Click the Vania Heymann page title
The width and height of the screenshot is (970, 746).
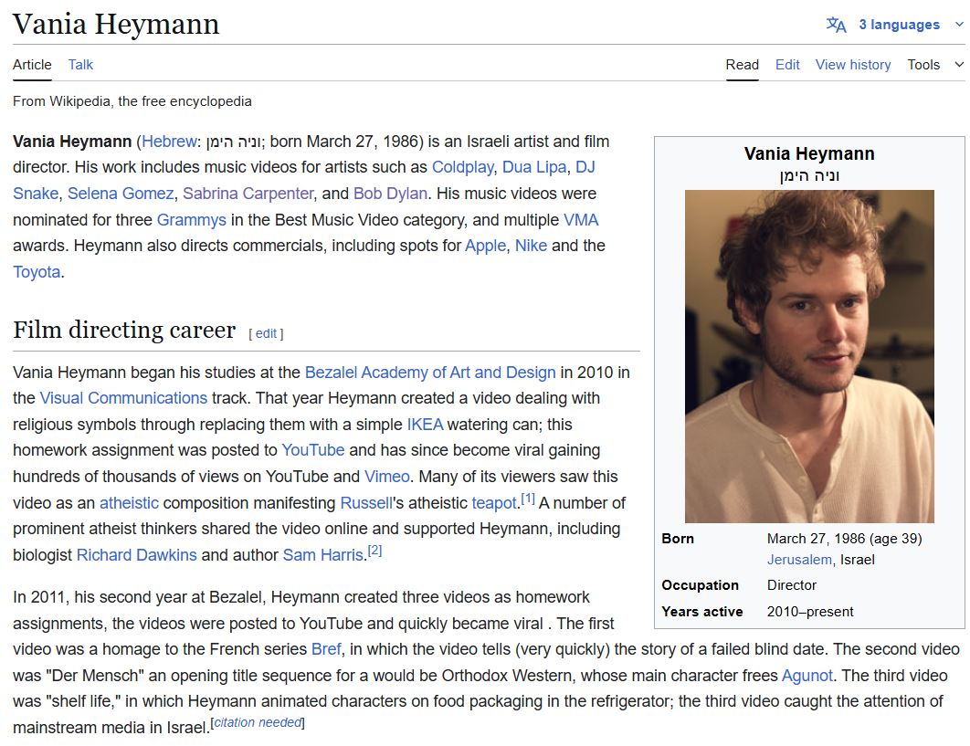click(x=116, y=25)
